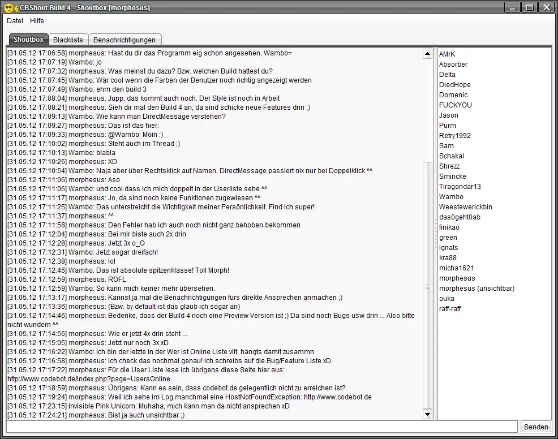Switch to the Blacklists tab
This screenshot has width=558, height=439.
tap(68, 40)
